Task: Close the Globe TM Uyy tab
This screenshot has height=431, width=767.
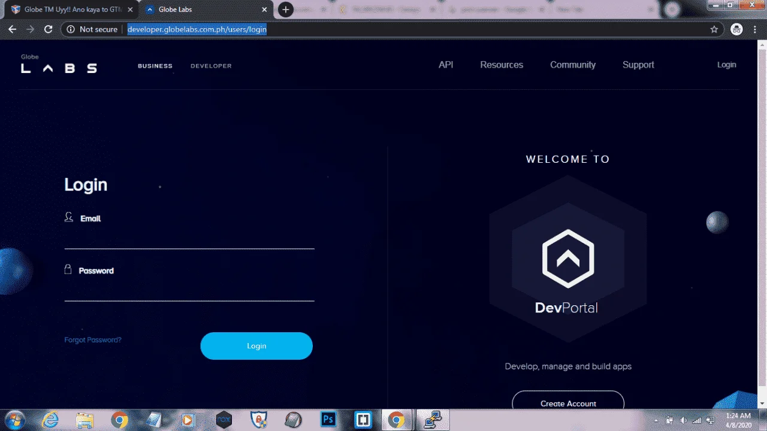Action: point(130,10)
